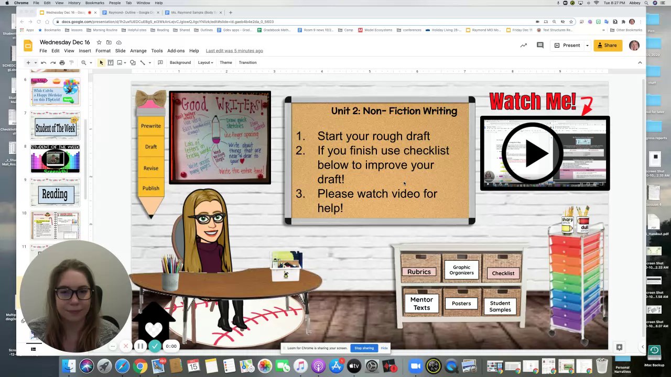This screenshot has width=671, height=377.
Task: Open the Present options dropdown arrow
Action: pyautogui.click(x=587, y=46)
